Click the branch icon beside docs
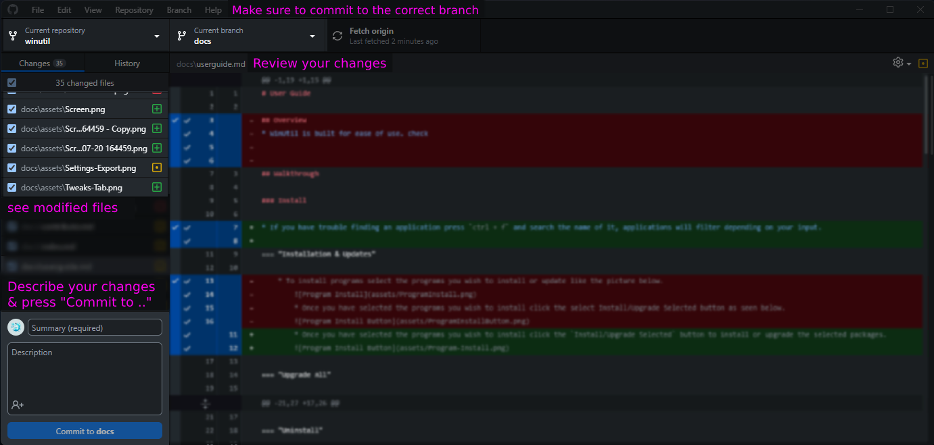The width and height of the screenshot is (934, 445). click(x=181, y=35)
